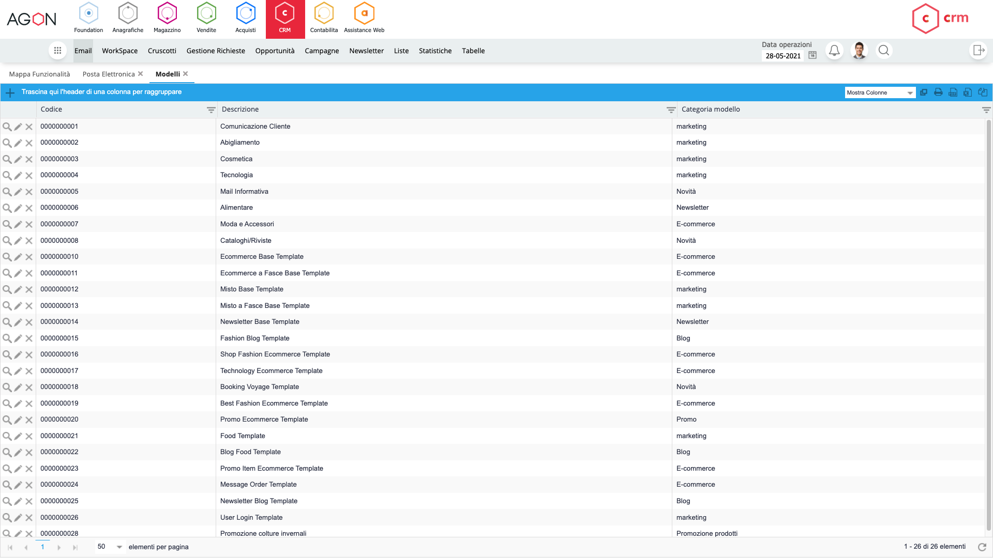The height and width of the screenshot is (558, 993).
Task: Select the User Login Template cell
Action: coord(444,518)
